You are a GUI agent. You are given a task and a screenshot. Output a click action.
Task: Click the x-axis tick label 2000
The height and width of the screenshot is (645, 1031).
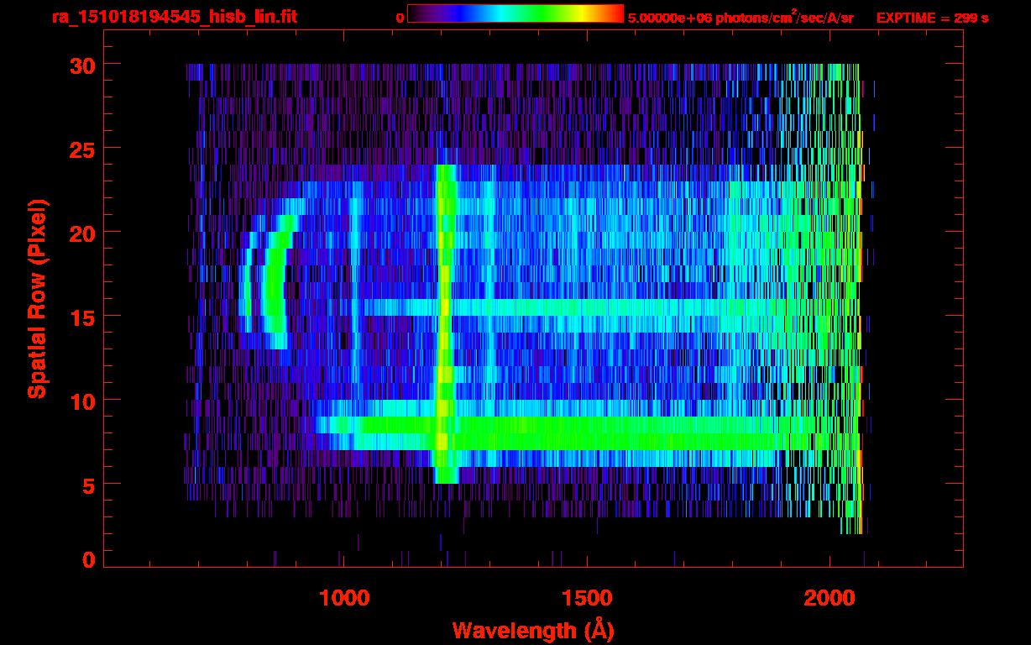[x=830, y=598]
